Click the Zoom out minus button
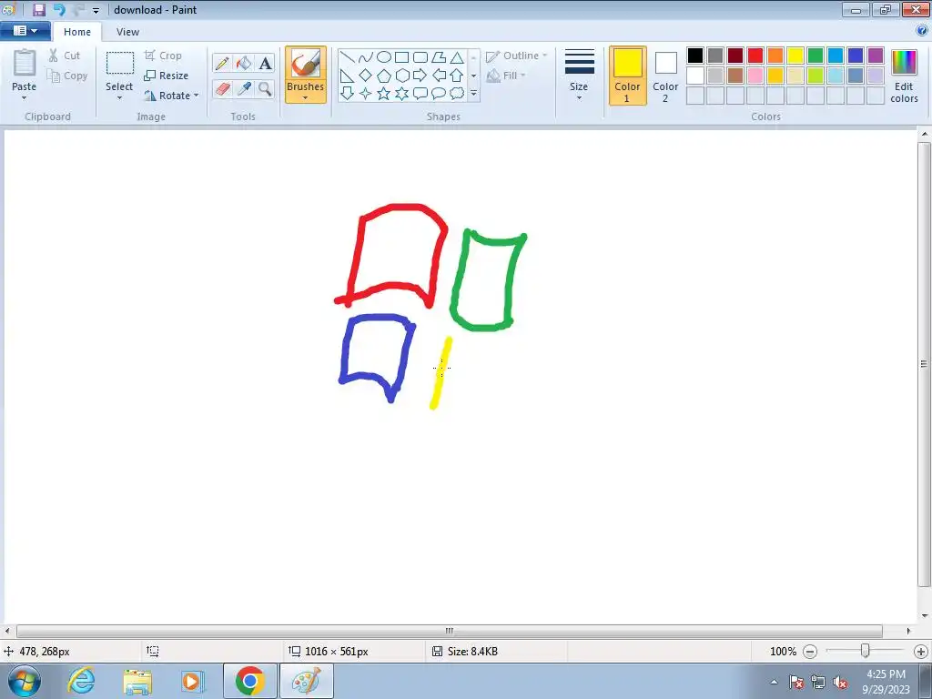The image size is (932, 699). tap(809, 652)
